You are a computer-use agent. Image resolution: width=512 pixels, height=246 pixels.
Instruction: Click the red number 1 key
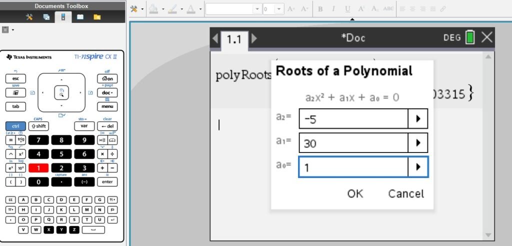[x=38, y=168]
